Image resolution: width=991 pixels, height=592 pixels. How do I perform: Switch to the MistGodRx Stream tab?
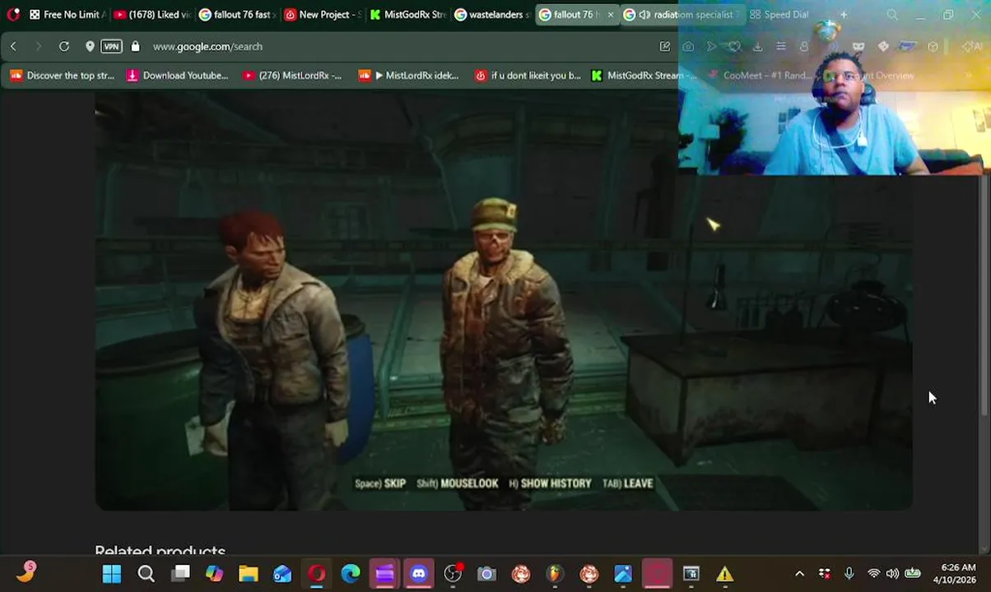pyautogui.click(x=408, y=15)
